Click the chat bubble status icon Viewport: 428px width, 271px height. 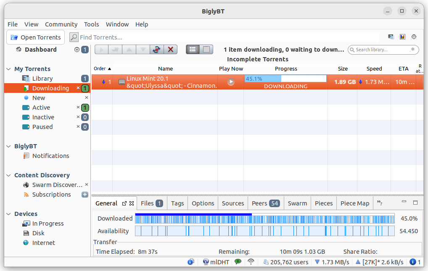coord(238,262)
